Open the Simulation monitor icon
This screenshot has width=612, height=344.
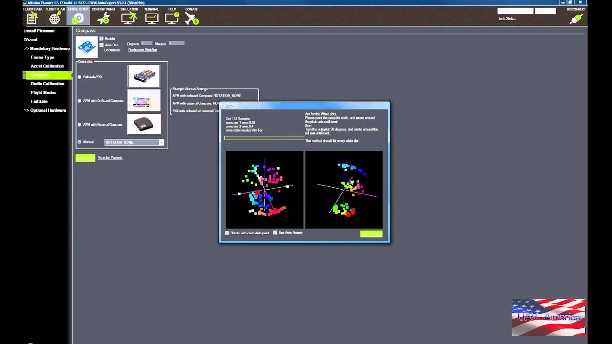(129, 19)
